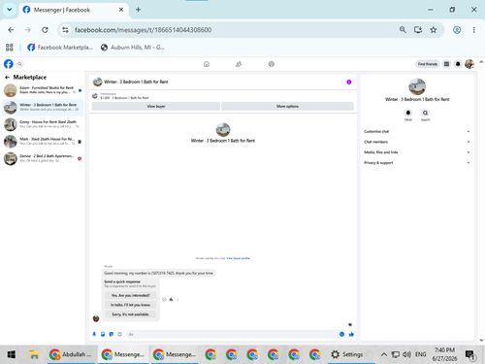The width and height of the screenshot is (485, 364).
Task: Choose a sticker from the composer
Action: pos(112,334)
